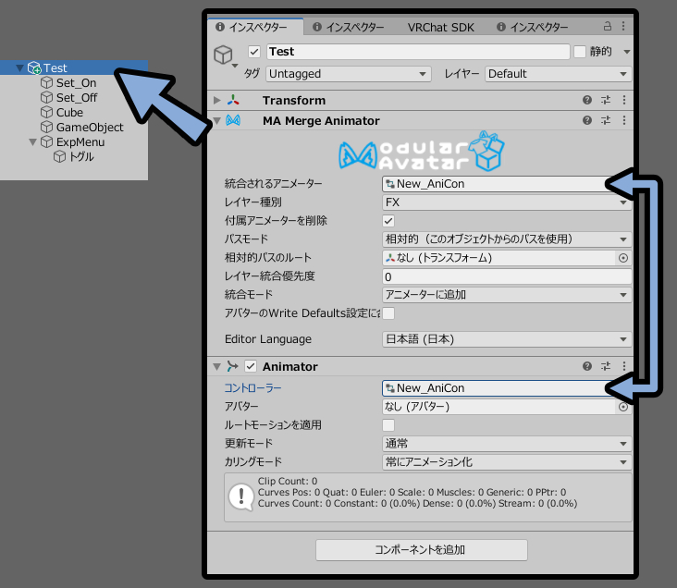Click the Animator component icon
The height and width of the screenshot is (588, 677).
point(233,366)
